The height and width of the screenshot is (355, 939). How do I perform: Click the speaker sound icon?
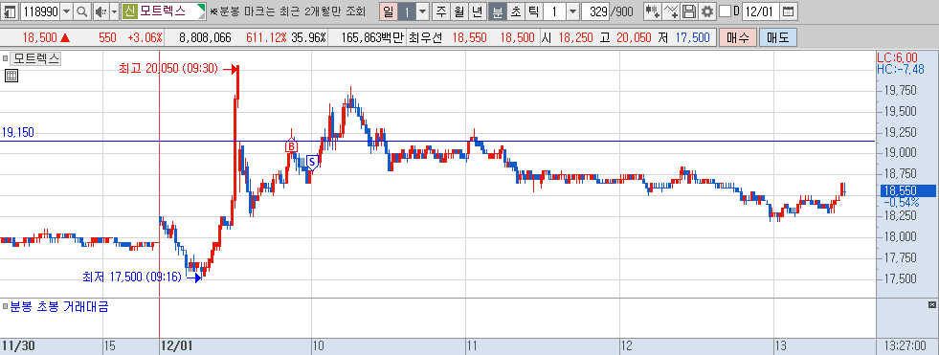(x=101, y=11)
